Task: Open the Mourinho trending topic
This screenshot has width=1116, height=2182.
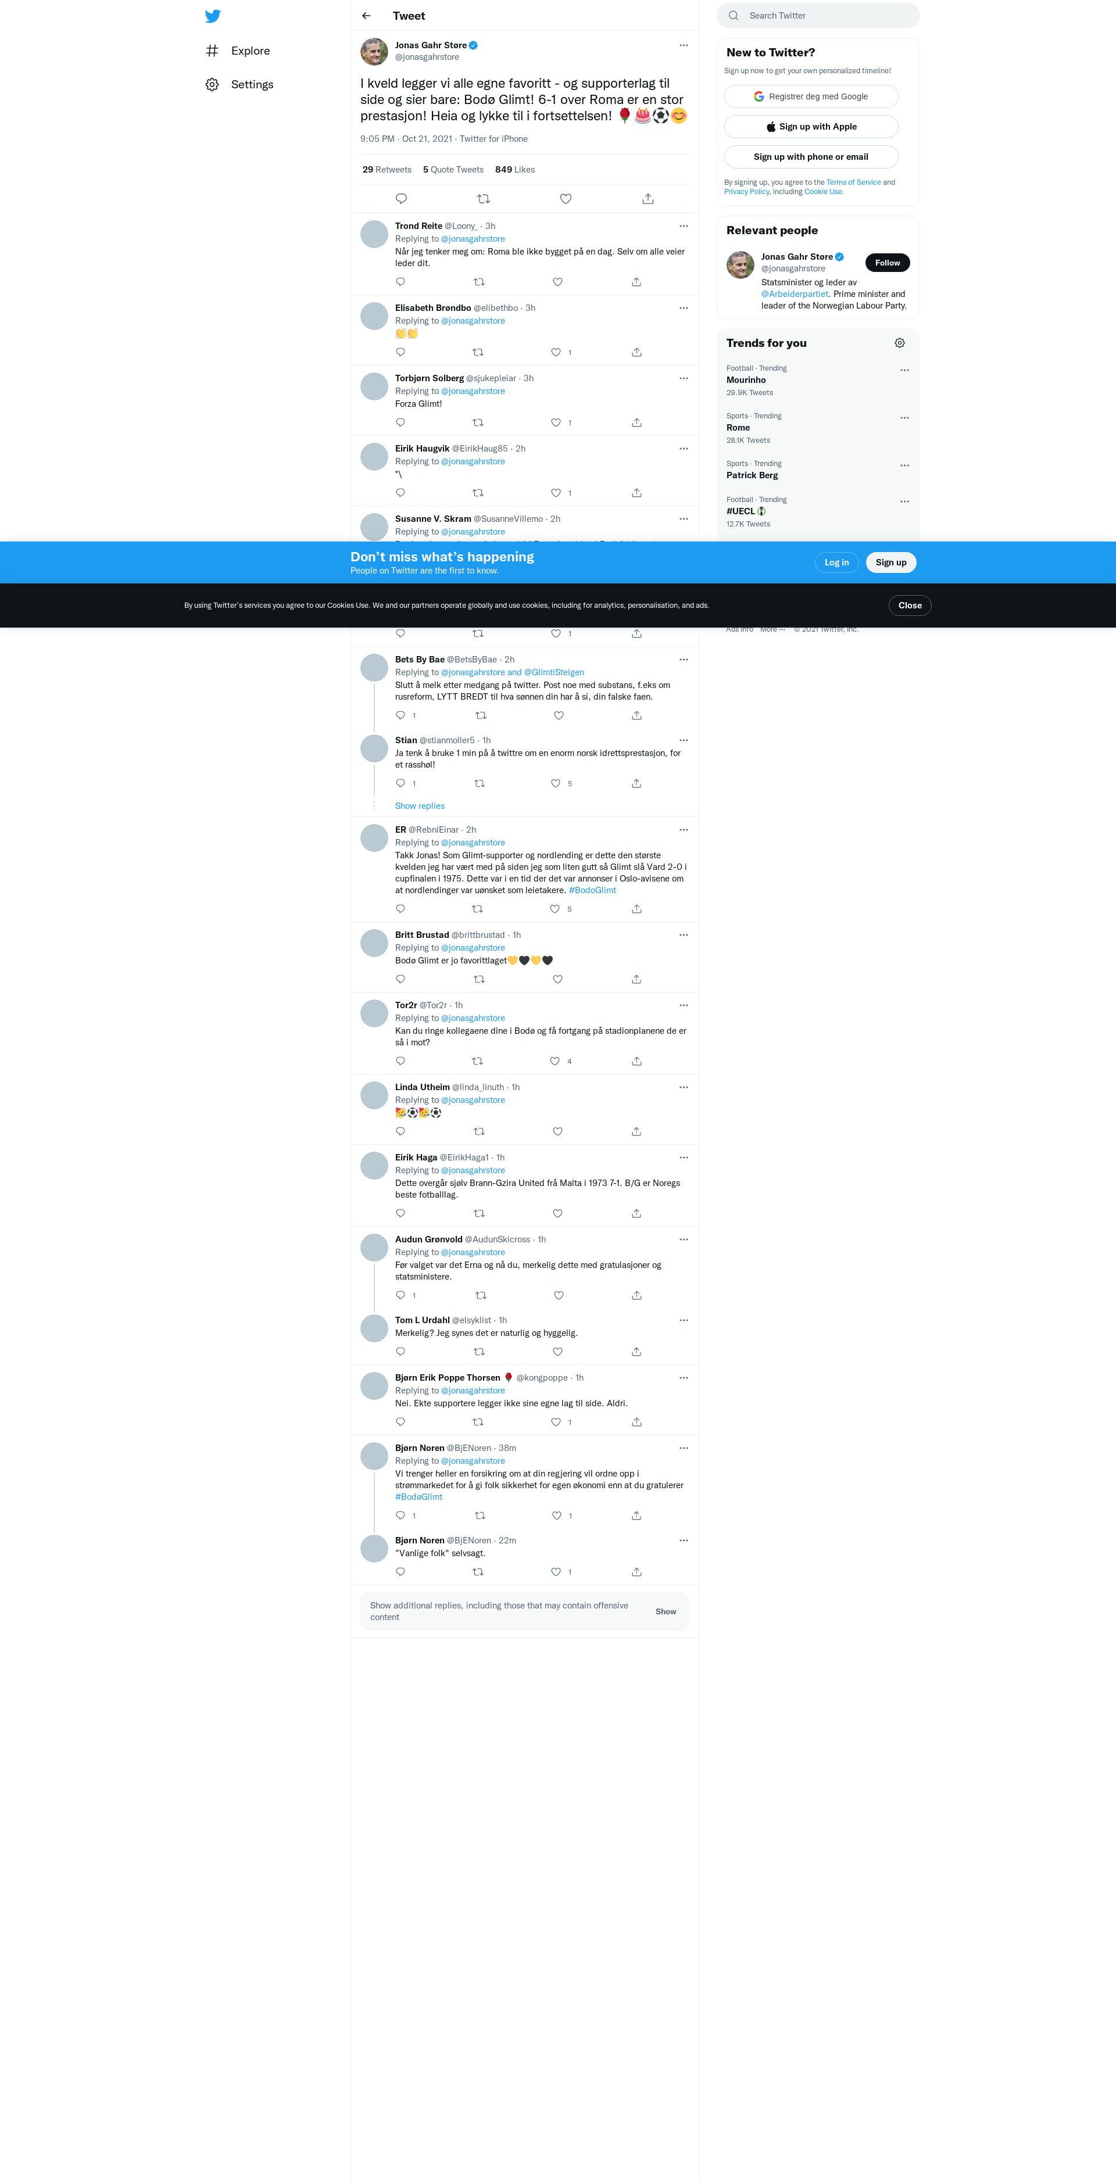Action: pos(746,381)
